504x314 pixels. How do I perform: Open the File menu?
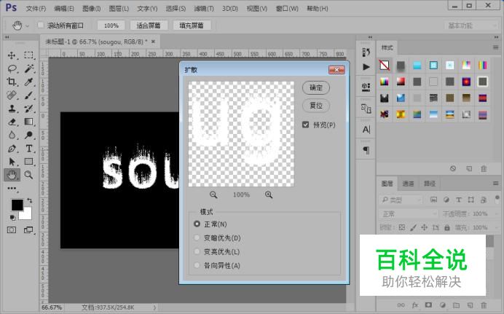point(36,9)
